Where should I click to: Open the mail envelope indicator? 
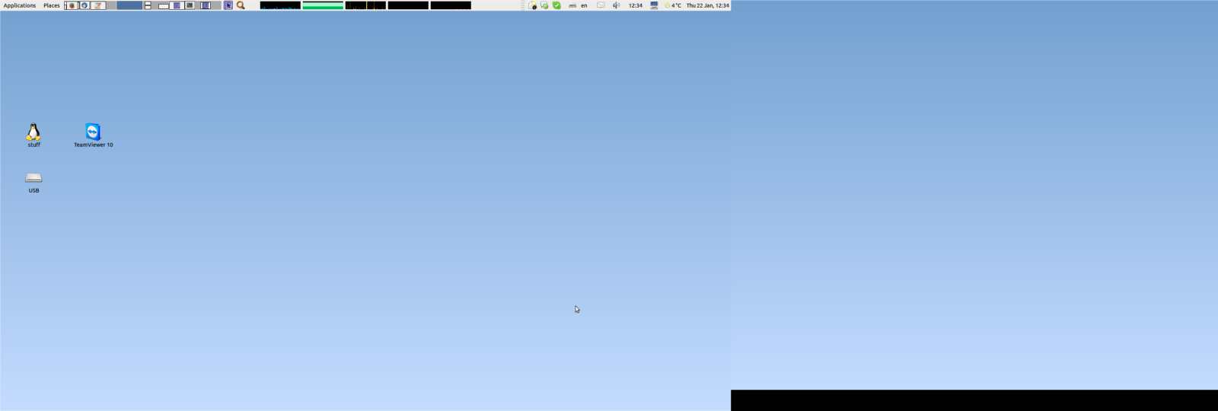click(601, 5)
